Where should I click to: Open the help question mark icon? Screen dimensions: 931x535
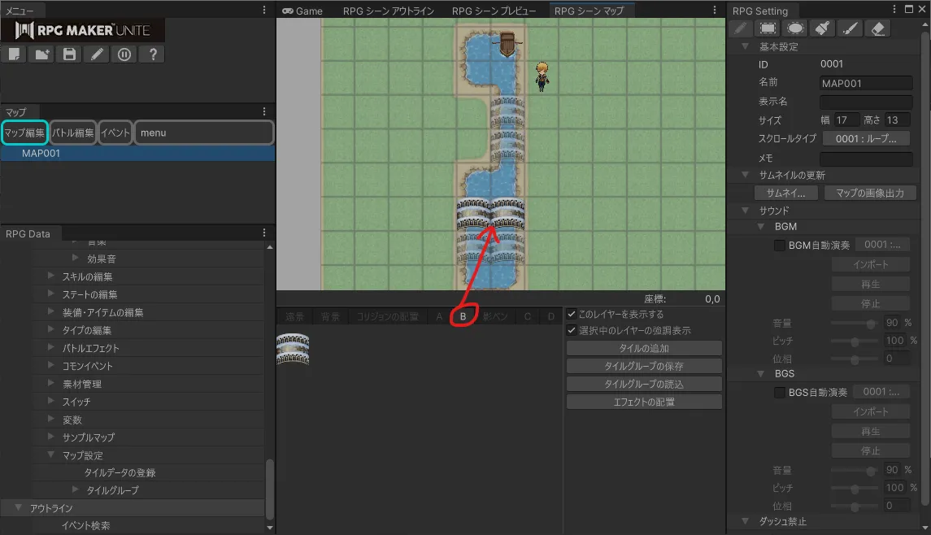click(x=152, y=54)
